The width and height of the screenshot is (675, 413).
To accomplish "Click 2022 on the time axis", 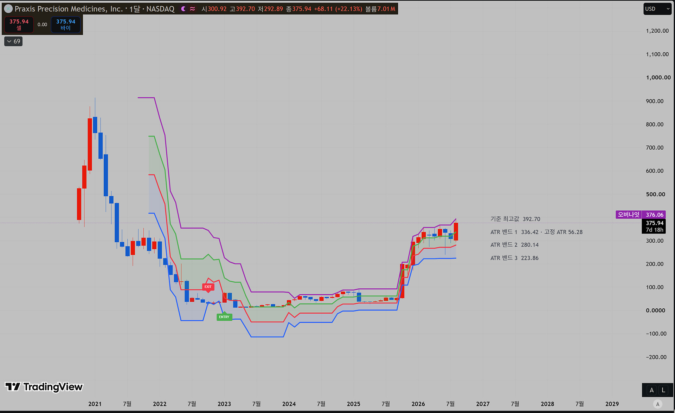I will tap(160, 404).
